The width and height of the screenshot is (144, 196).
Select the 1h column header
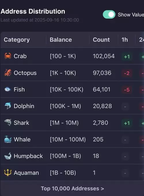tap(125, 40)
